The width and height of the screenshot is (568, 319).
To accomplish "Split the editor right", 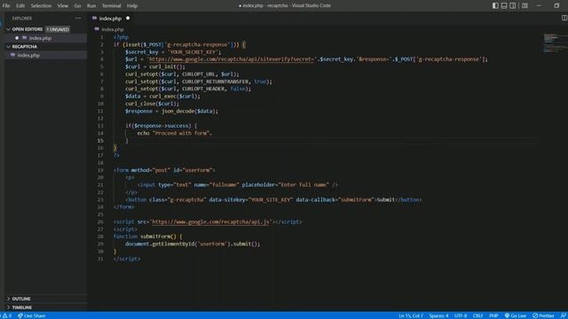I will tap(564, 18).
